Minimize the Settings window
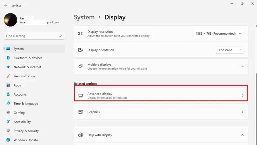Screen dimensions: 257x145 click(232, 4)
